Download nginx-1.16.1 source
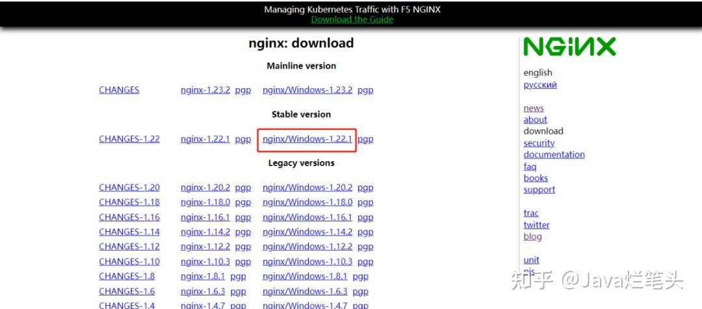The image size is (702, 309). pos(205,217)
